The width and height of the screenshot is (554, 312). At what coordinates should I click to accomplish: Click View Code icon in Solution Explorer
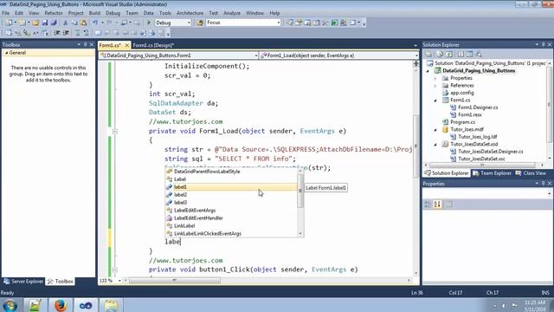point(461,54)
